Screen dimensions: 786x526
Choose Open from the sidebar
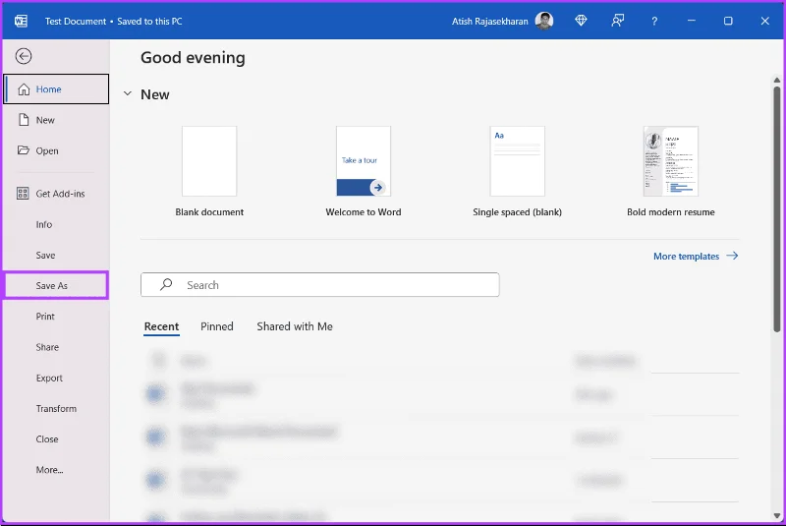(56, 150)
